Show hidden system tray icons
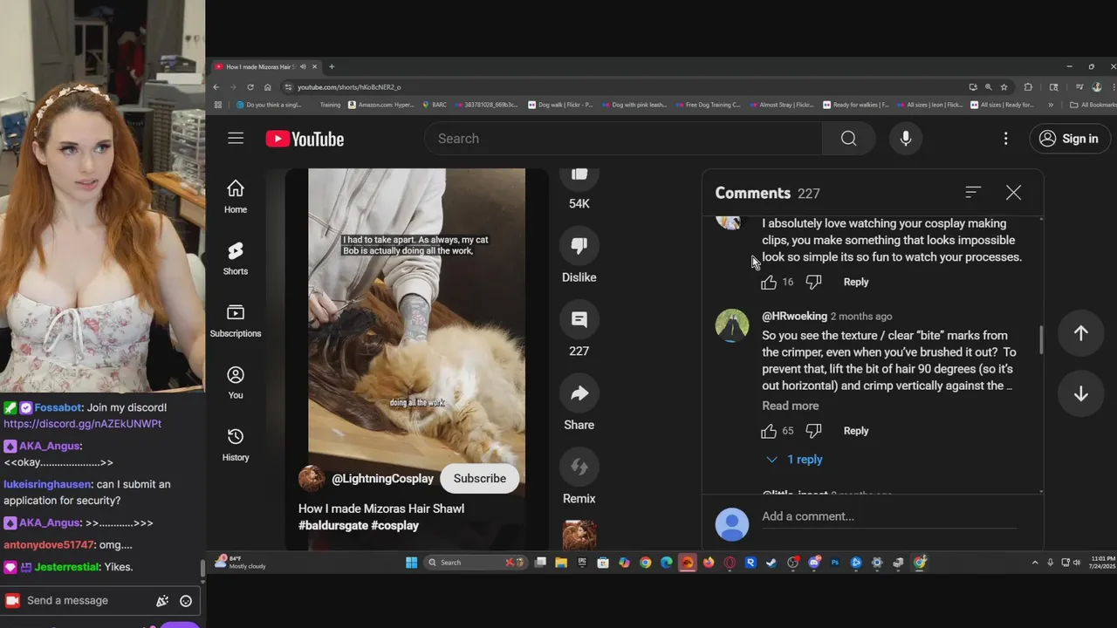 [x=1035, y=563]
